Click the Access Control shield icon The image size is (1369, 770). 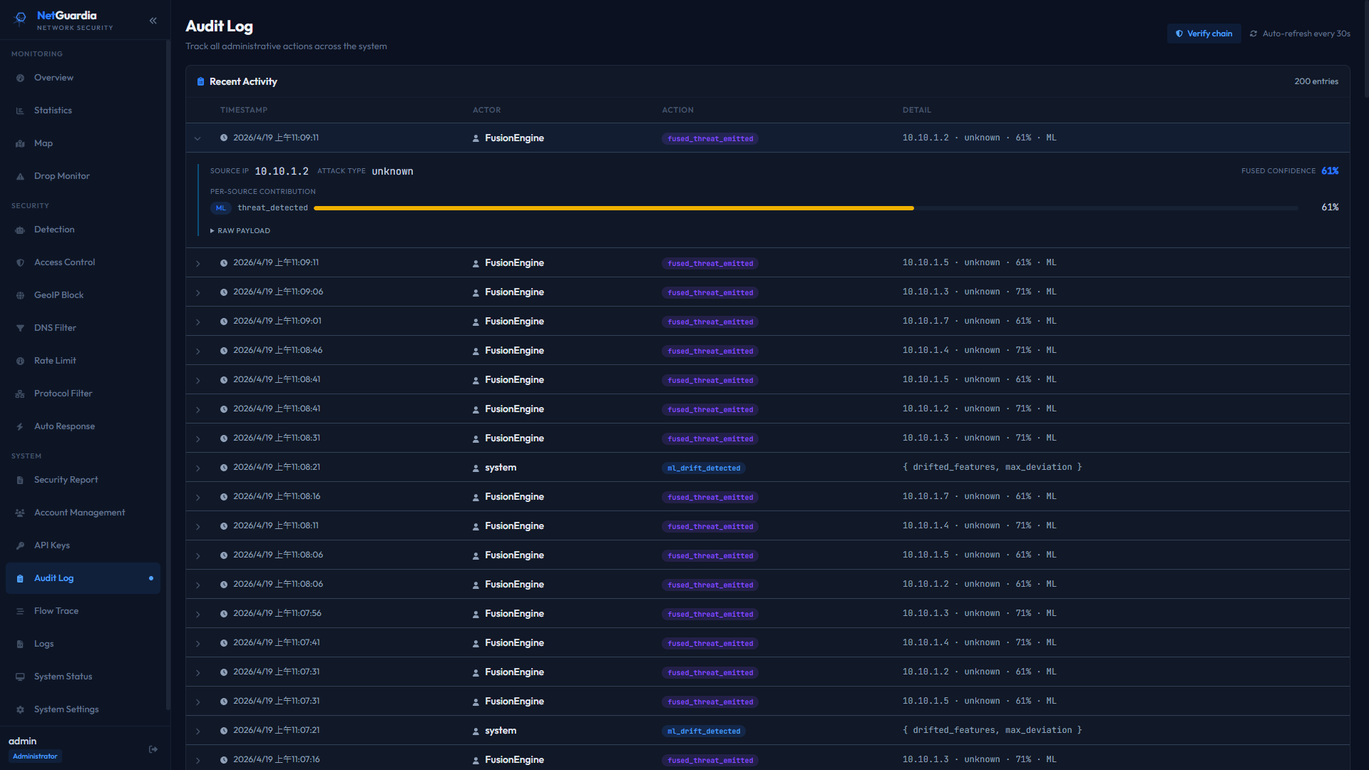coord(20,263)
